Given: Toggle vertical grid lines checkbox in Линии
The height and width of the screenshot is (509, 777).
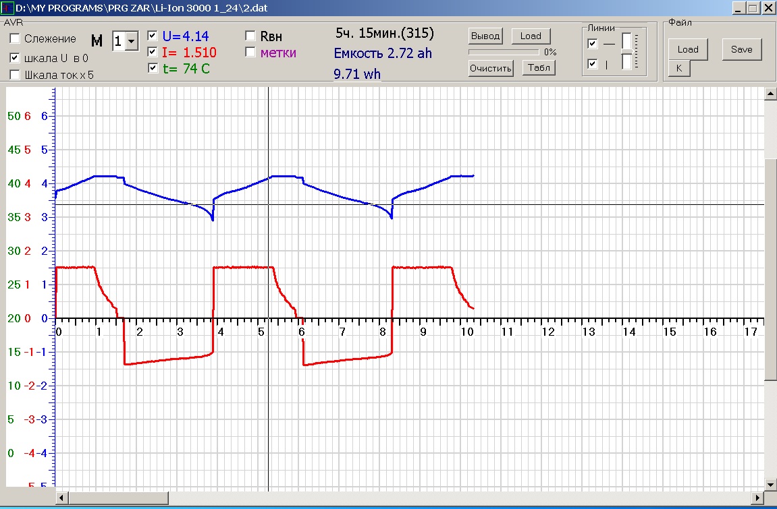Looking at the screenshot, I should 593,64.
